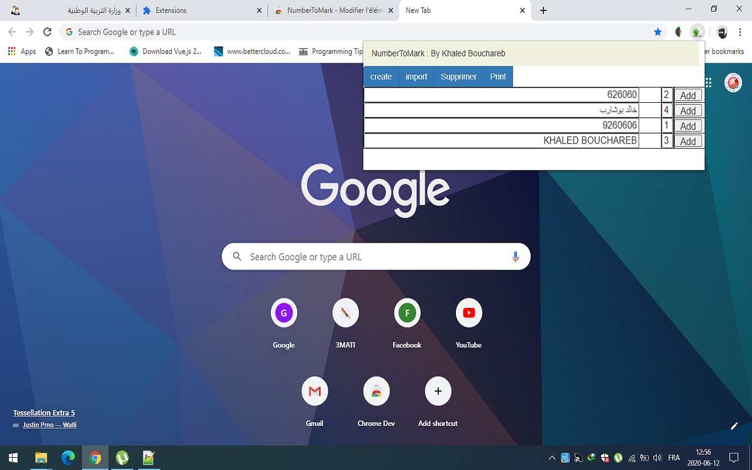The image size is (752, 470).
Task: Click the Print option in NumberToMark
Action: click(498, 76)
